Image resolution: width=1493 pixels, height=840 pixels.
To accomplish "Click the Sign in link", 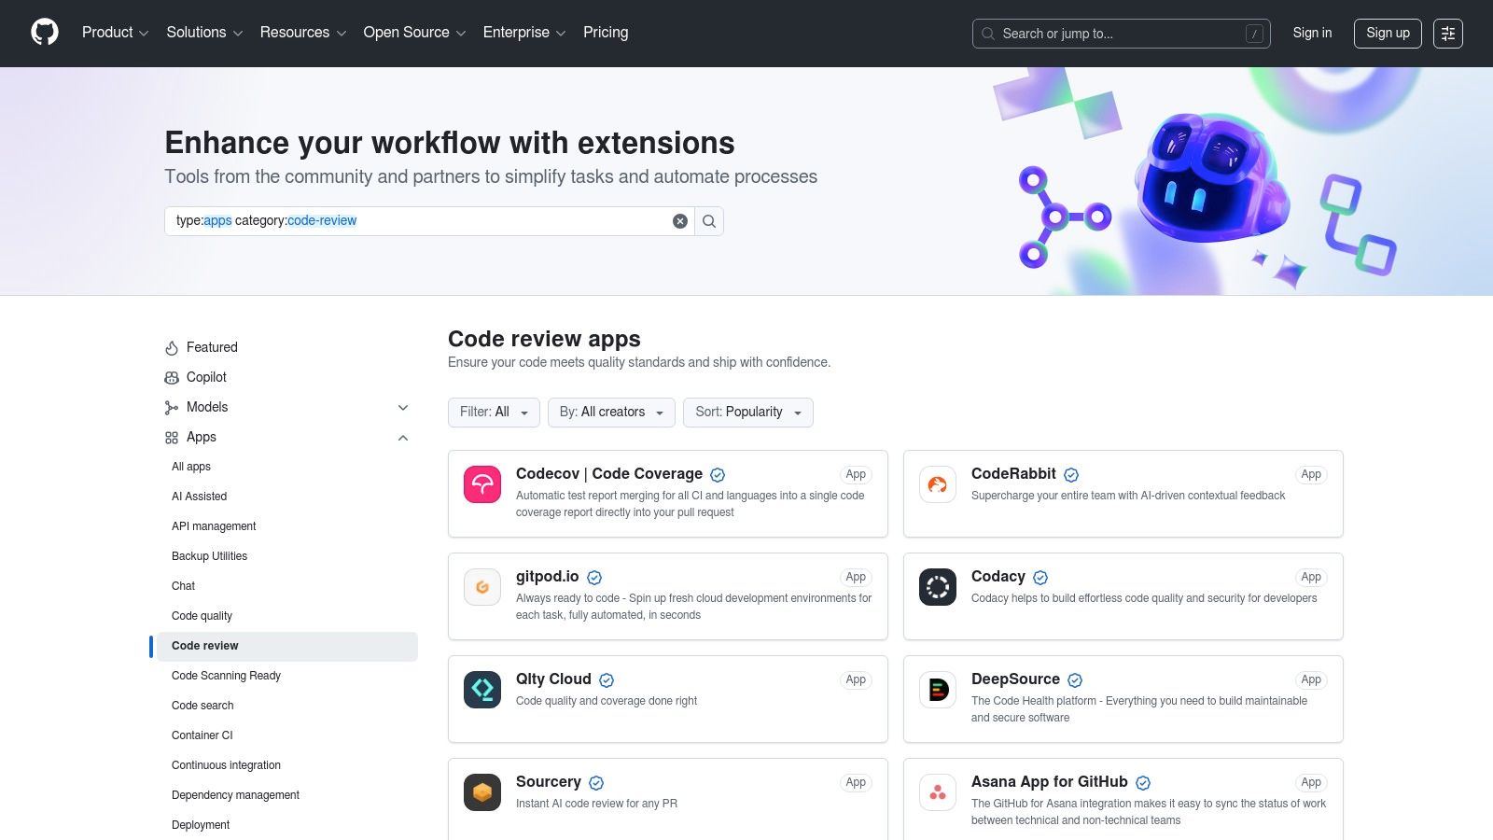I will [1312, 33].
